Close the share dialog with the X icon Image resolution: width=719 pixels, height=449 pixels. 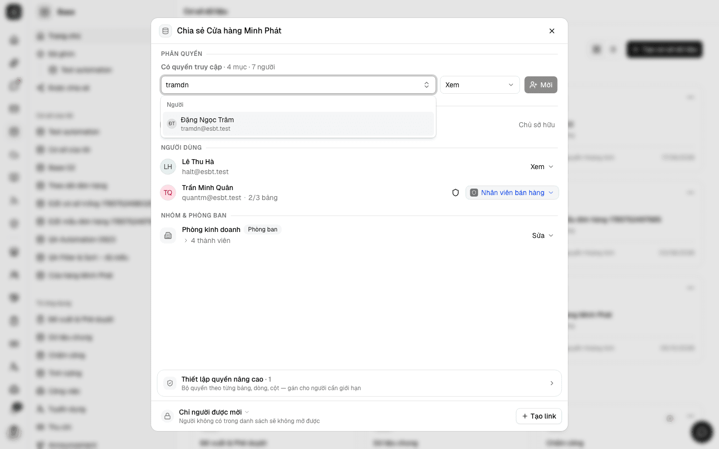[552, 31]
